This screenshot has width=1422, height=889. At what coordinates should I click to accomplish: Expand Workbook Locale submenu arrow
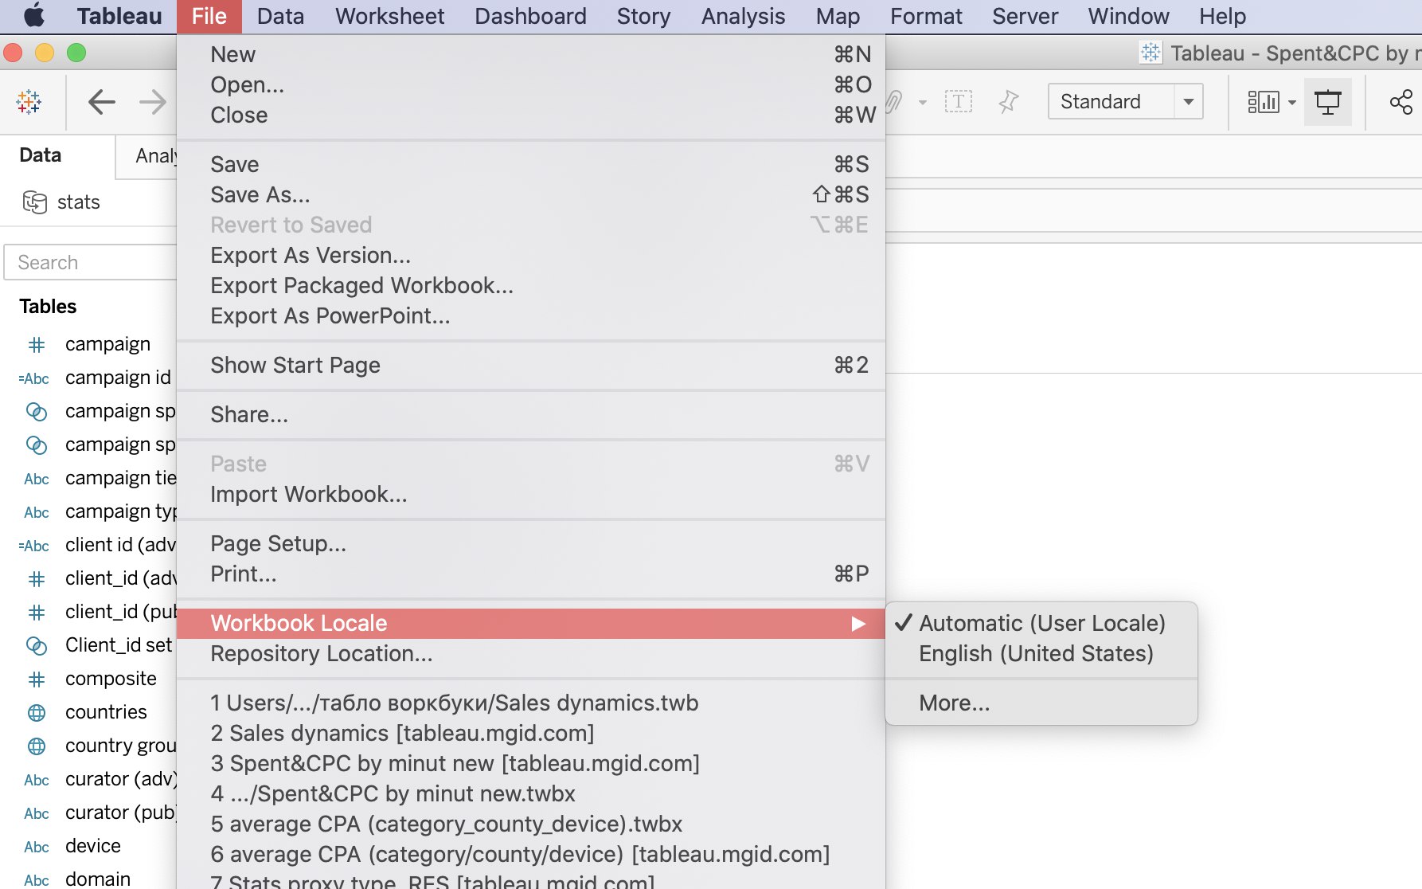click(858, 624)
